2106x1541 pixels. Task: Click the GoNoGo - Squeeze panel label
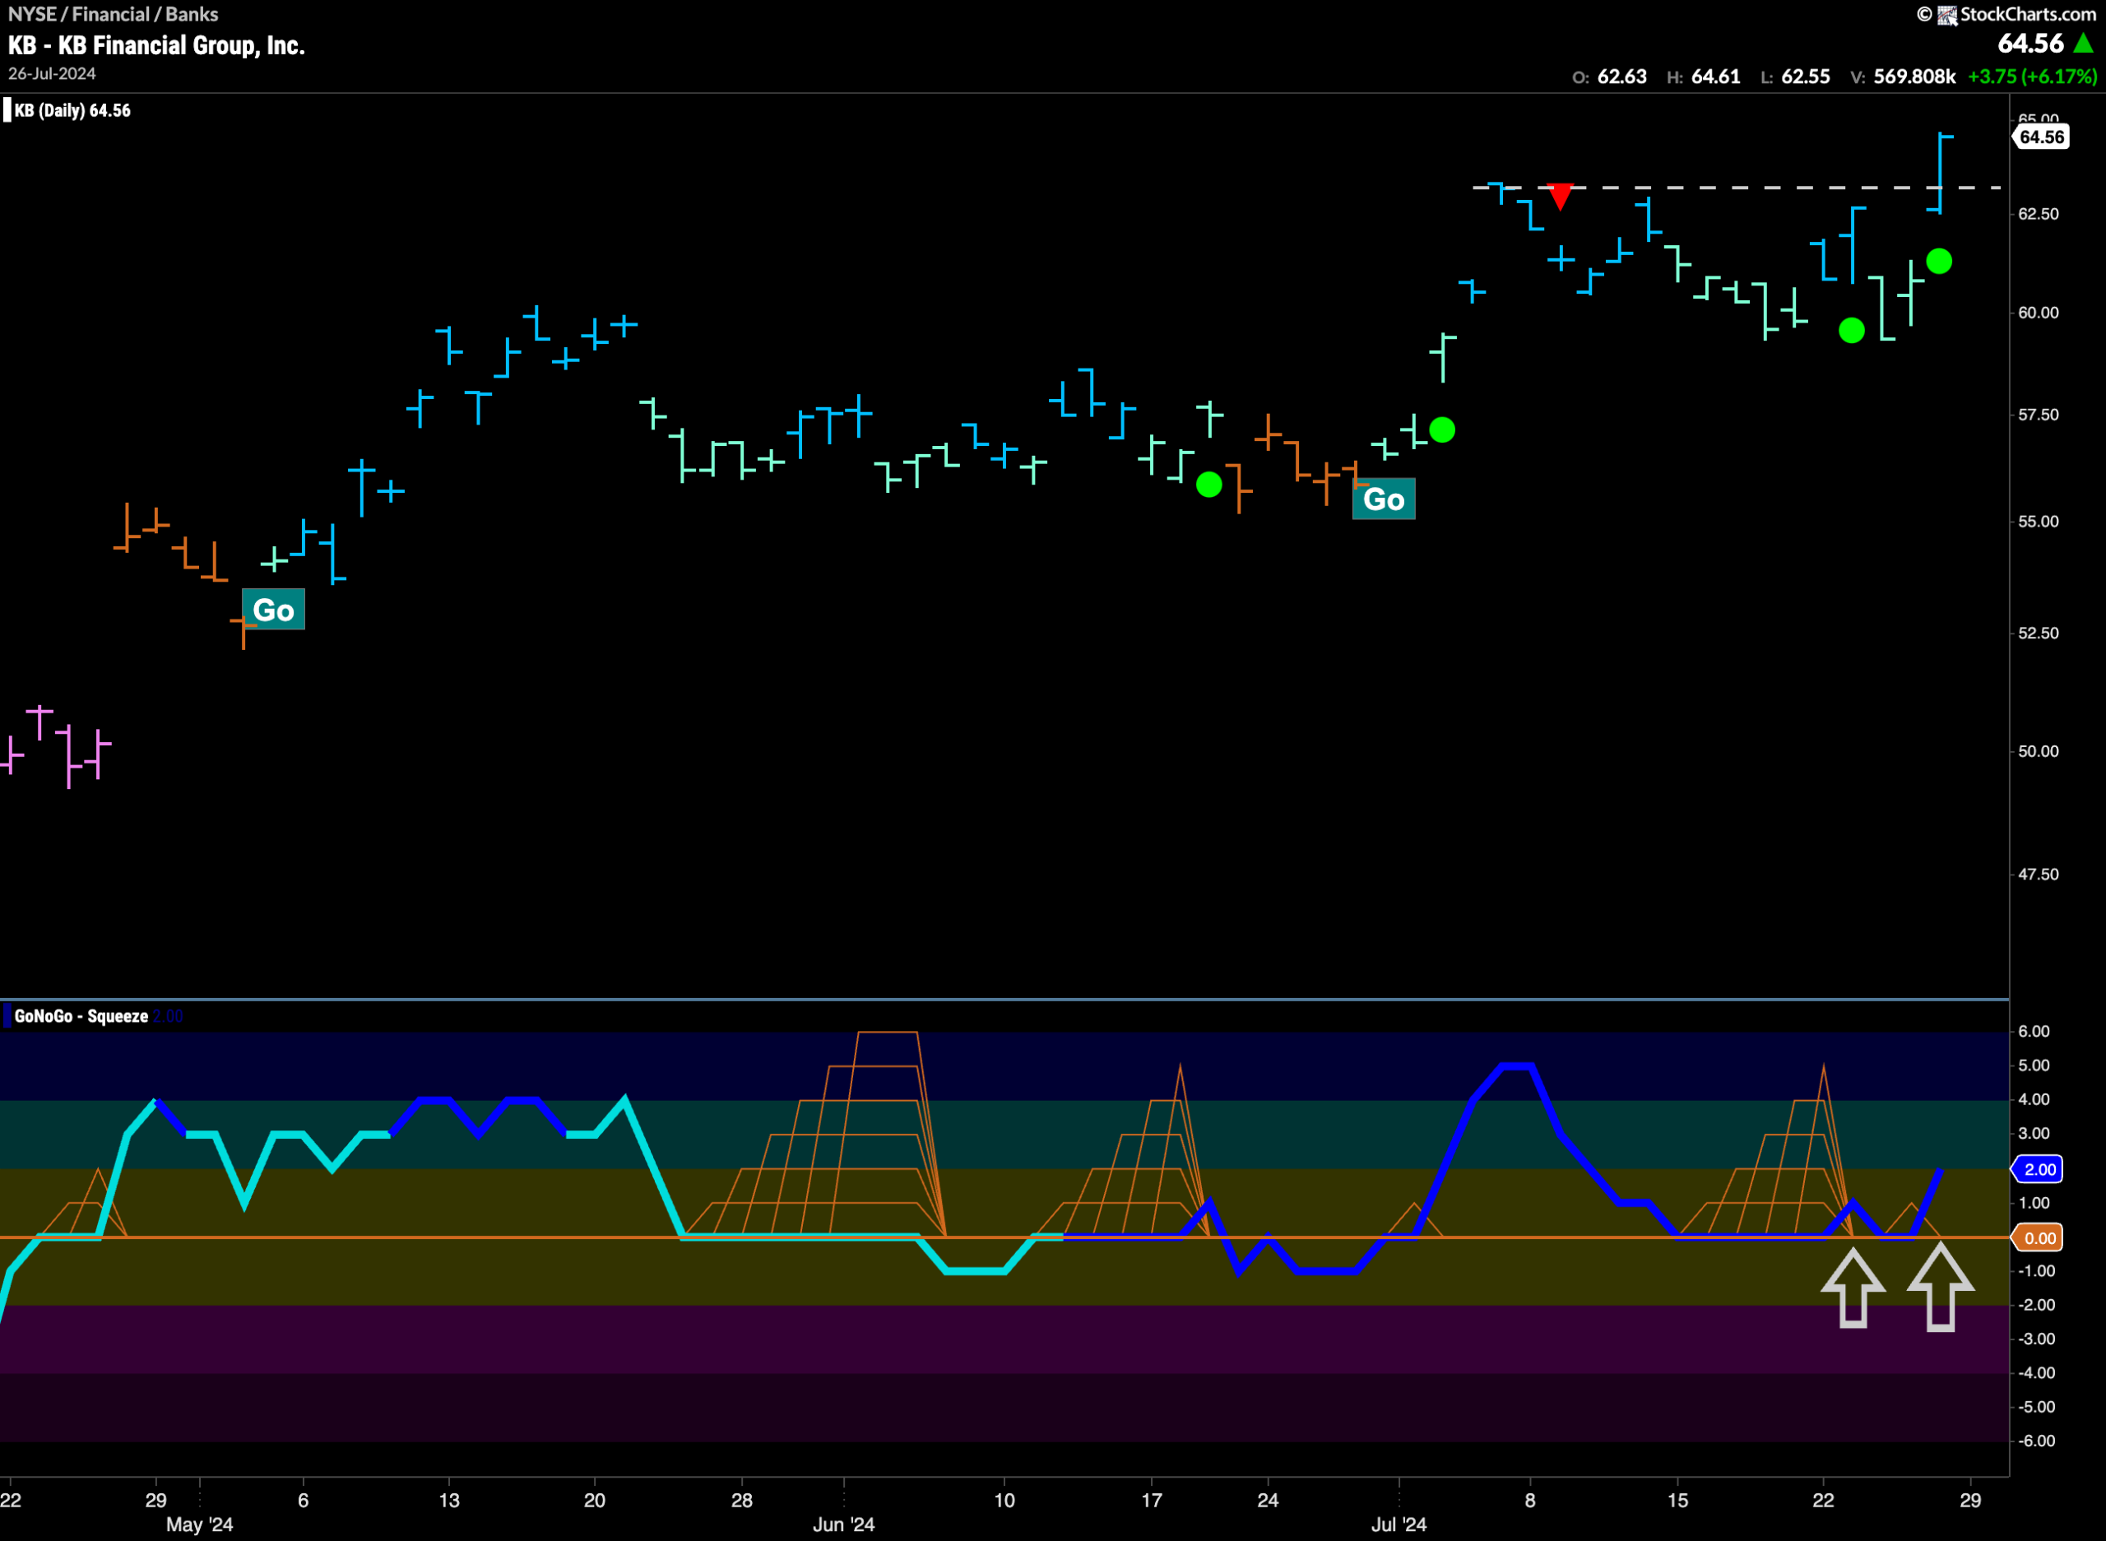coord(81,1016)
